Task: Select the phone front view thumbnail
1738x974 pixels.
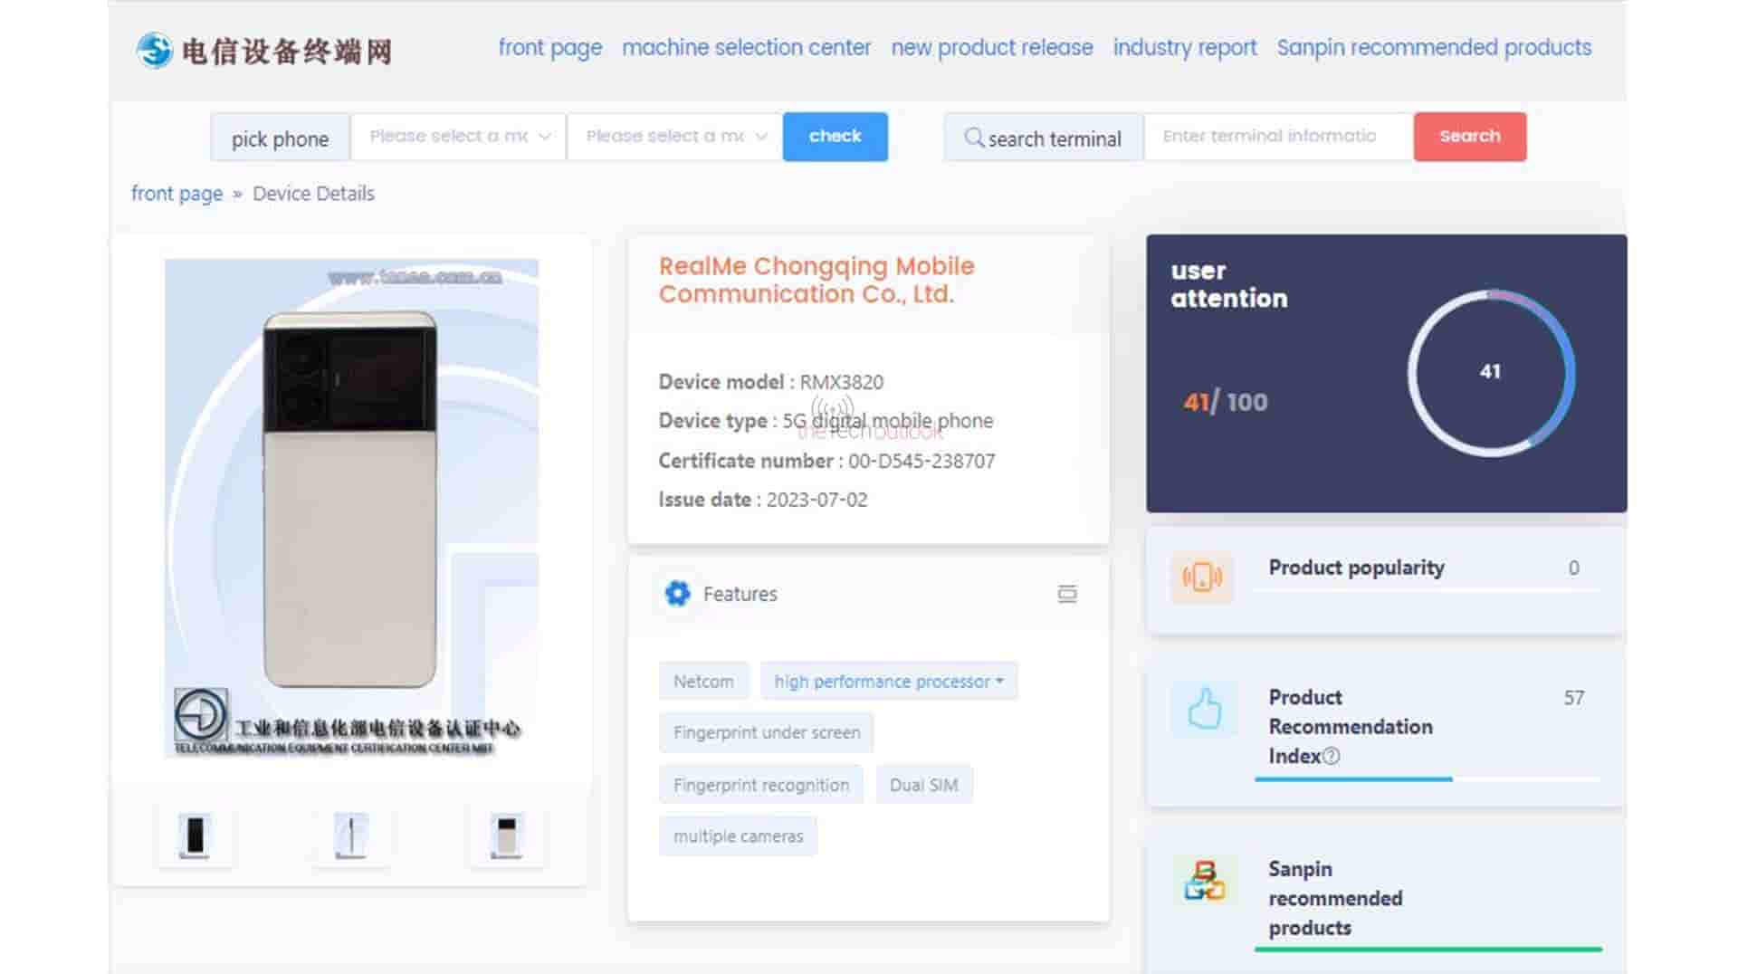Action: [195, 836]
